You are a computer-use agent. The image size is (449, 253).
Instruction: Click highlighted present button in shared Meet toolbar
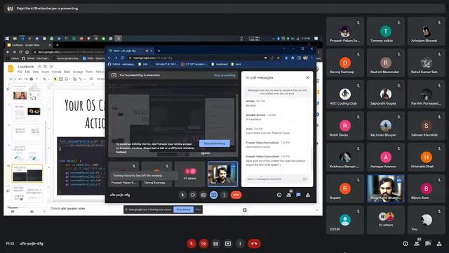tap(213, 195)
